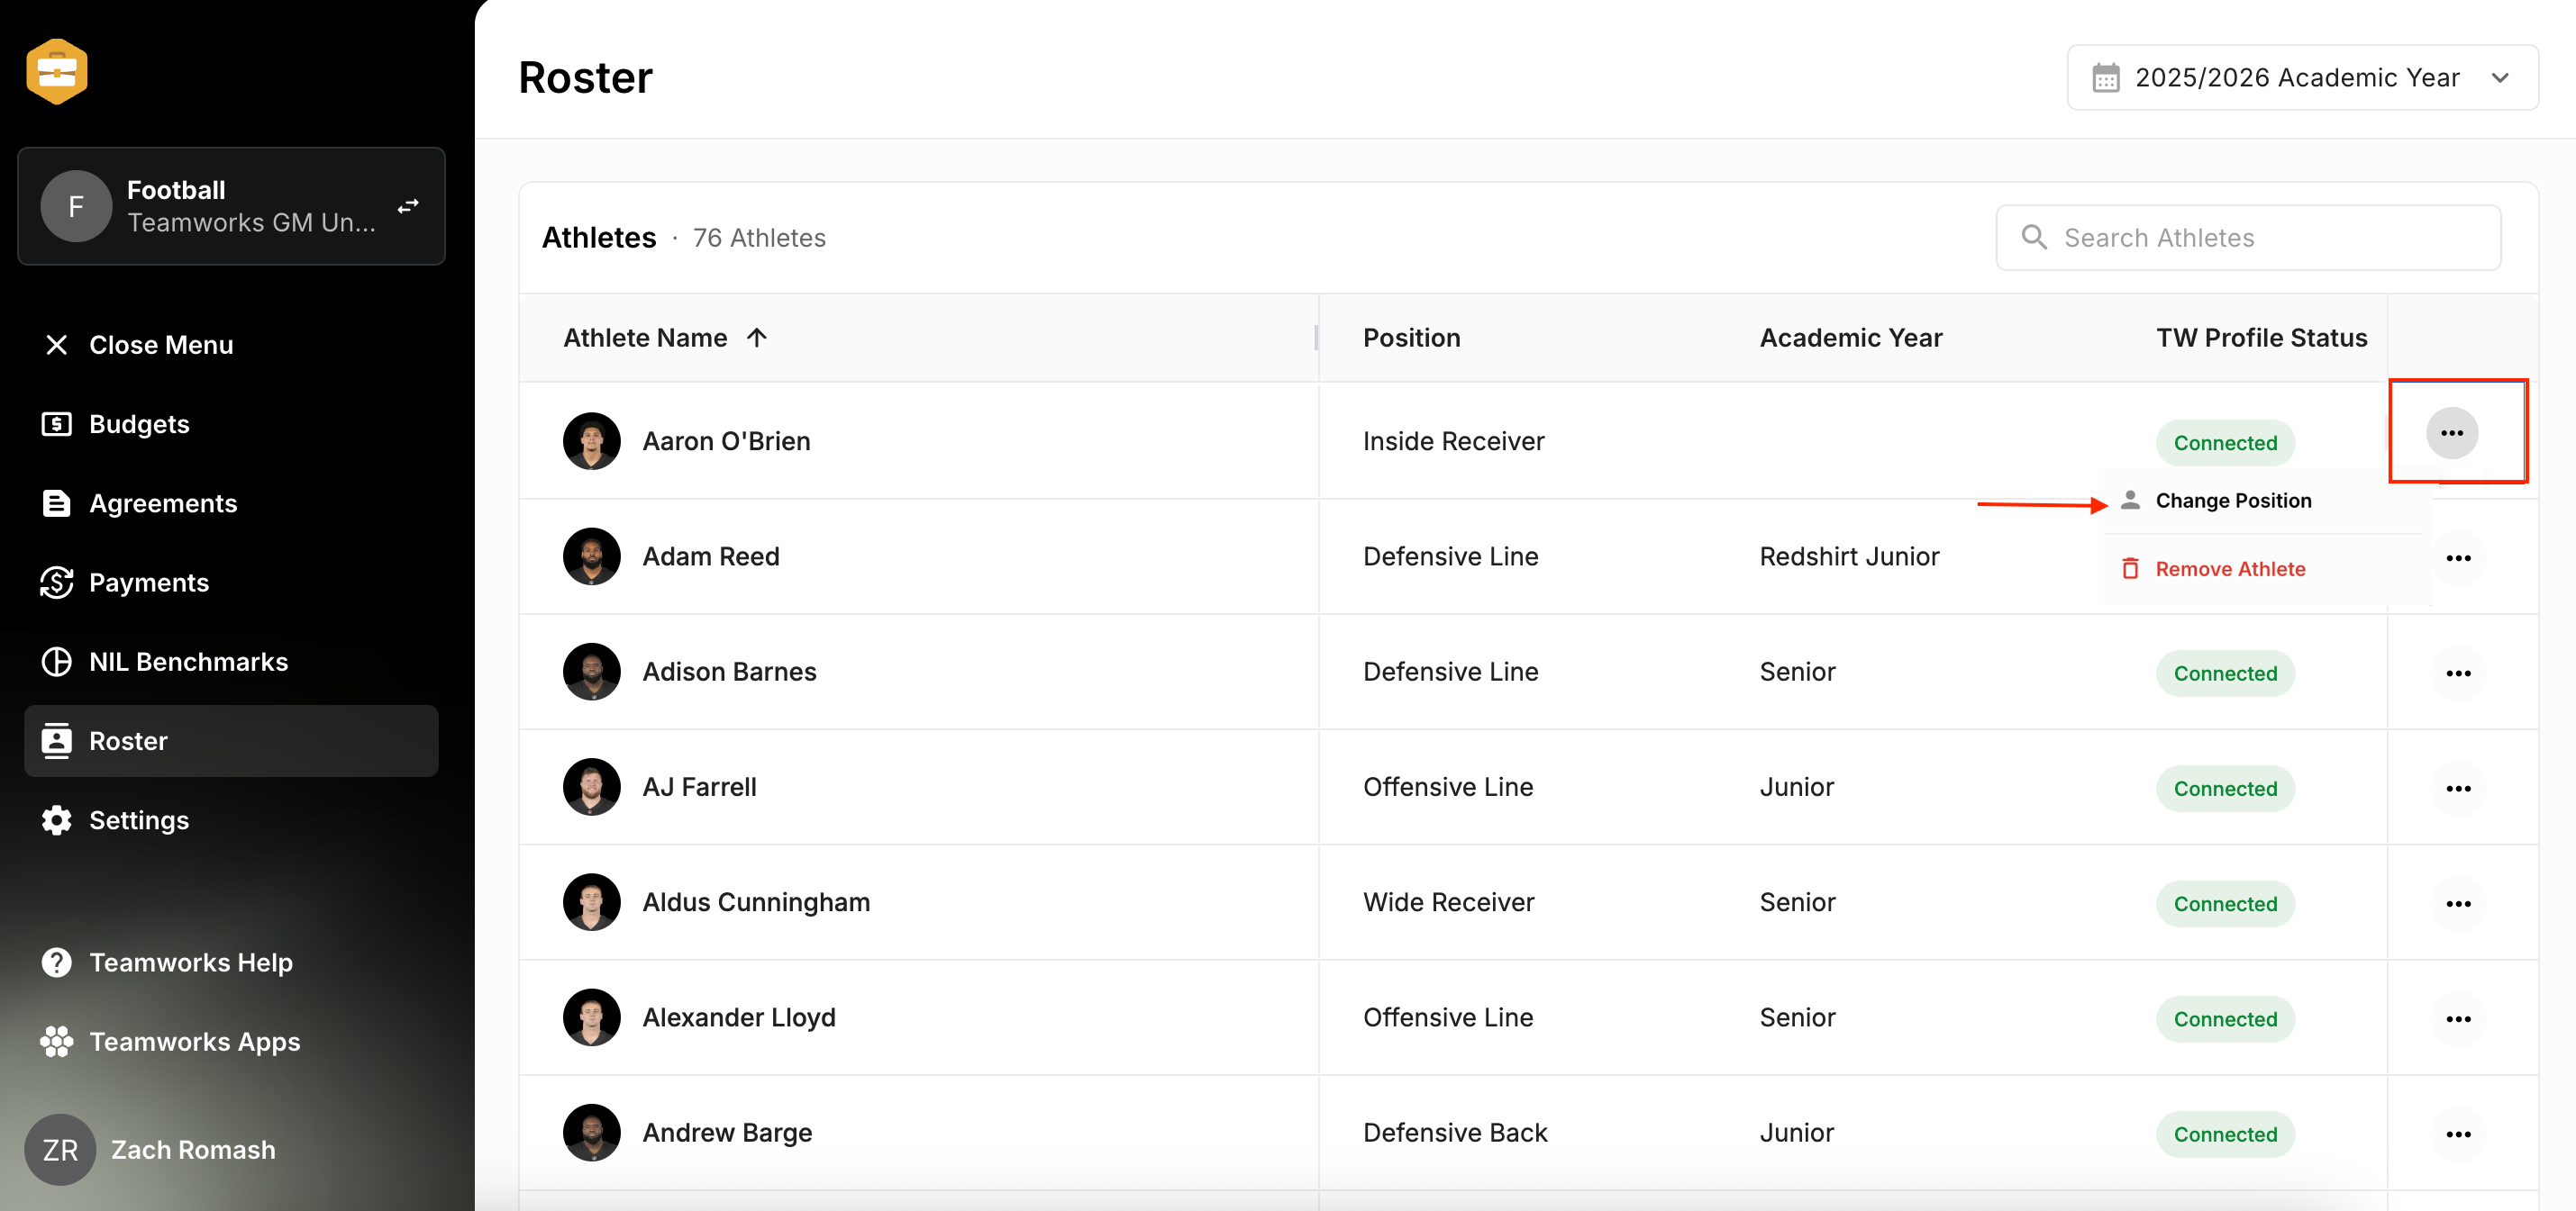Open the Payments section
This screenshot has width=2576, height=1211.
click(125, 583)
